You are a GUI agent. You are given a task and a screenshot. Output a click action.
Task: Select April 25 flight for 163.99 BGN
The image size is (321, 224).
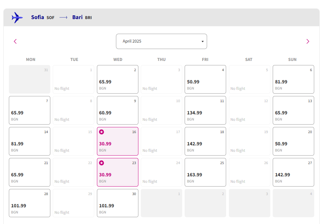tap(205, 172)
